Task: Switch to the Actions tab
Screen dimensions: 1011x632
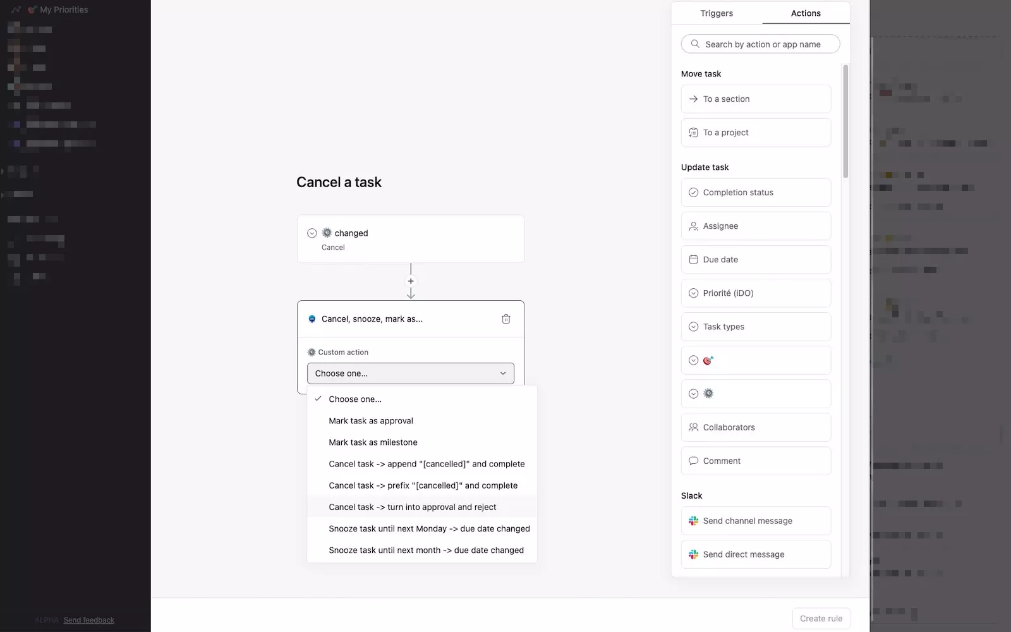Action: (x=806, y=13)
